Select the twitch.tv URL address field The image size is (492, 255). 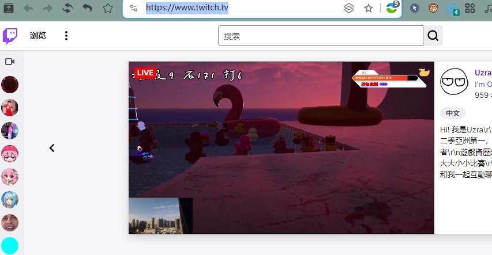(187, 7)
